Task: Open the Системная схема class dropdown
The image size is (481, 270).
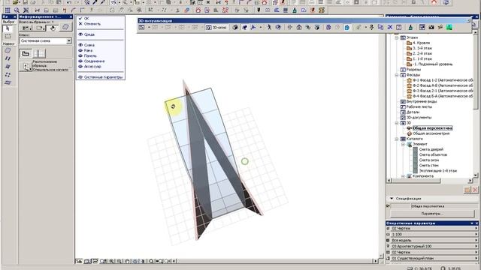Action: tap(69, 40)
